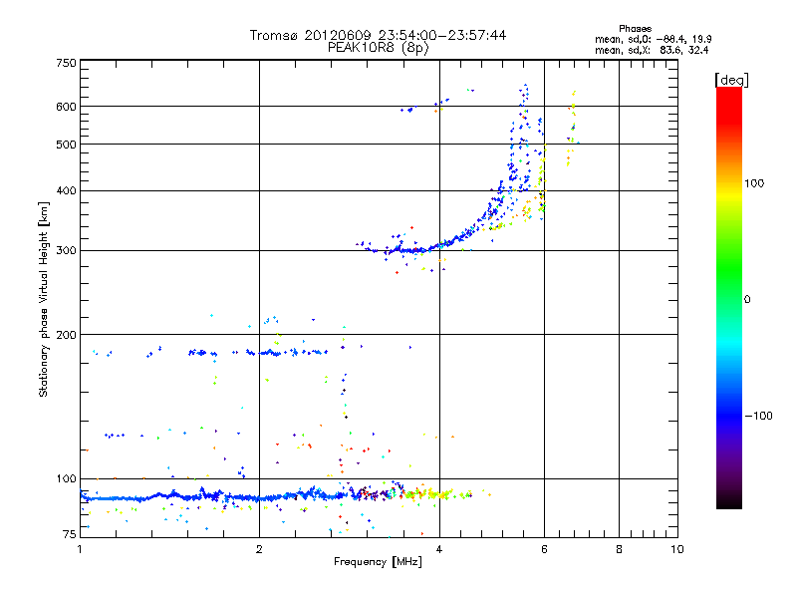The height and width of the screenshot is (598, 797).
Task: Click the 'Frequency [MHz]' axis title
Action: pos(378,562)
